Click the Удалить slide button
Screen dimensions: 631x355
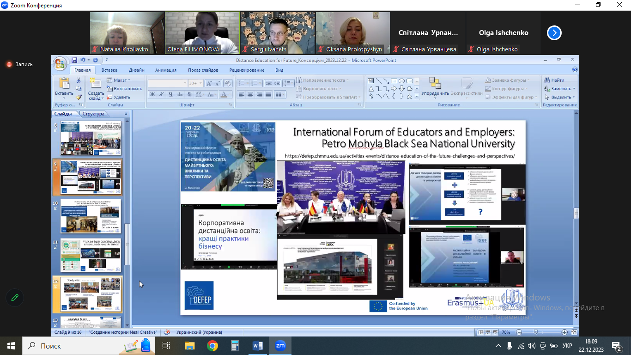[118, 97]
